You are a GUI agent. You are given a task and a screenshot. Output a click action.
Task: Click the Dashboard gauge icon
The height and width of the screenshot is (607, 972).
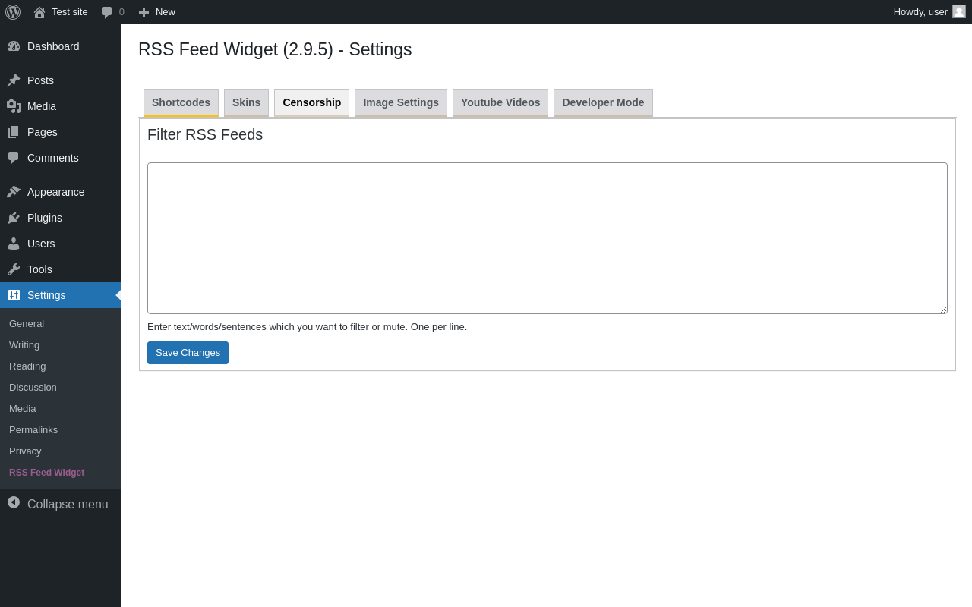tap(14, 46)
